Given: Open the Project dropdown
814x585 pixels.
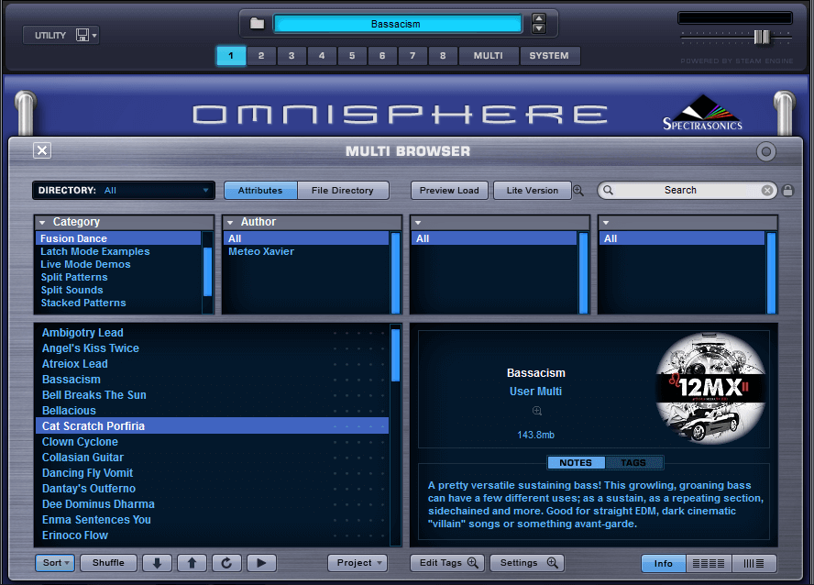Looking at the screenshot, I should [x=357, y=563].
